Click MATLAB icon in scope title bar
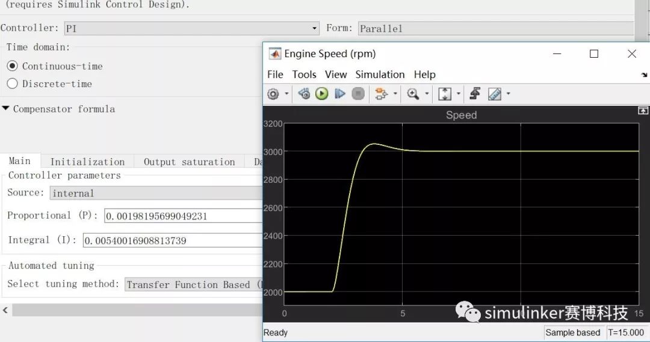This screenshot has height=342, width=650. 274,54
